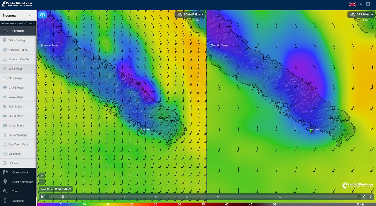Click the Noumea marker on the ECMWF map
The width and height of the screenshot is (376, 206).
pos(141,131)
